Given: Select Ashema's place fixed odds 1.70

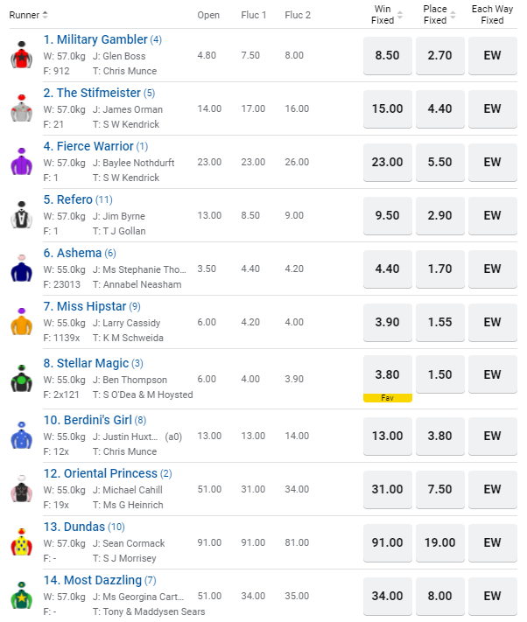Looking at the screenshot, I should tap(440, 269).
